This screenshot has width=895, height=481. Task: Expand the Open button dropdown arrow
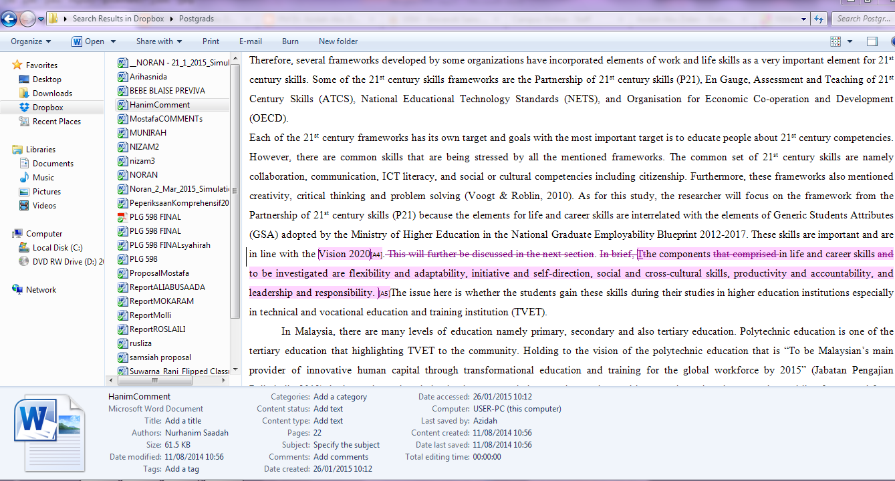coord(113,41)
